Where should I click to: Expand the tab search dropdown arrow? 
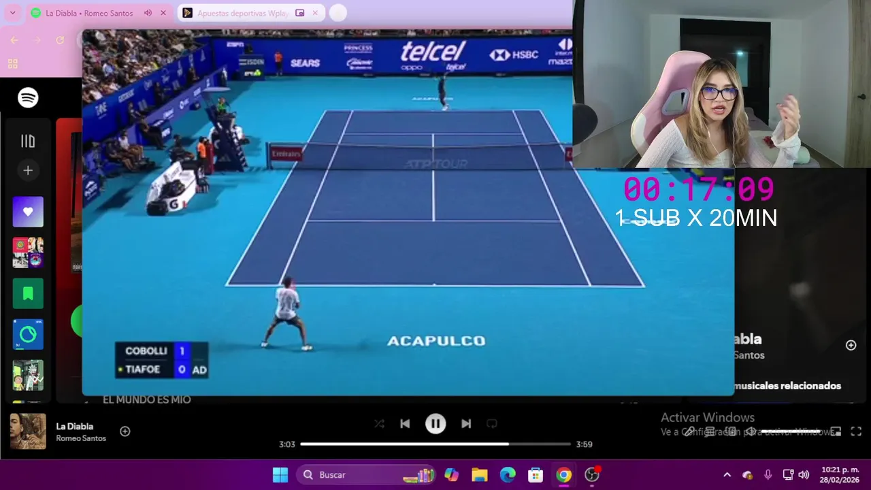point(12,13)
